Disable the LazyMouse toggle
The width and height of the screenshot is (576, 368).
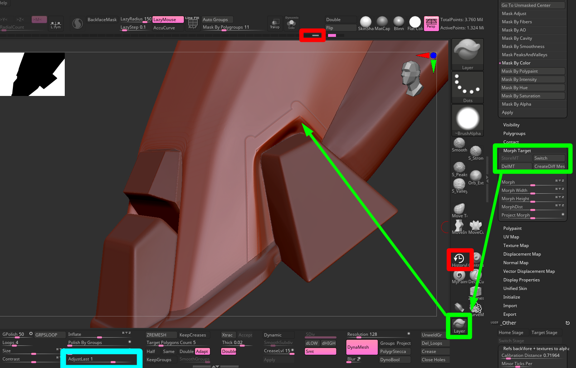click(x=168, y=20)
